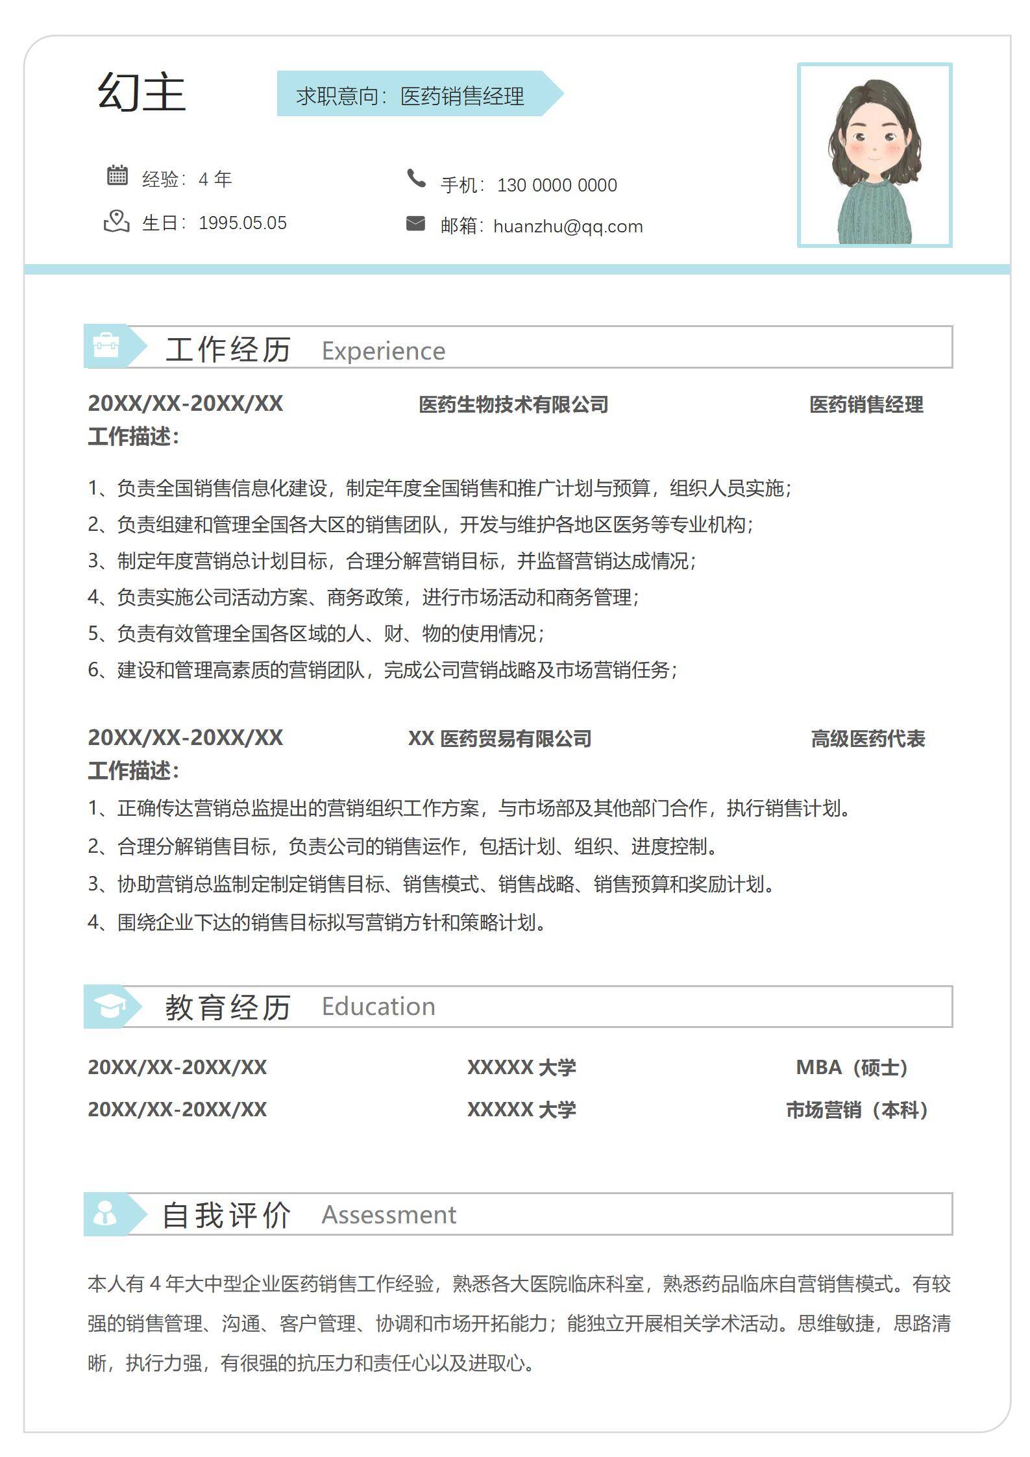Image resolution: width=1030 pixels, height=1457 pixels.
Task: Click the person icon for 自我评价
Action: (105, 1214)
